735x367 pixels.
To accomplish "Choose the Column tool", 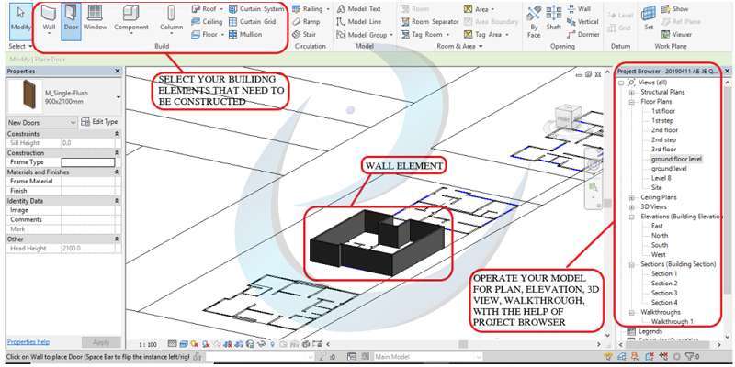I will [172, 21].
